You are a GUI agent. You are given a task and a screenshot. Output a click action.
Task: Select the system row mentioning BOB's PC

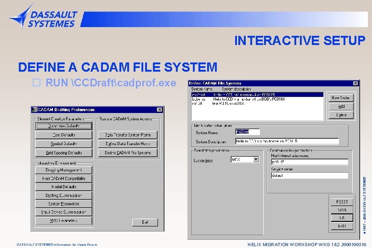[257, 99]
